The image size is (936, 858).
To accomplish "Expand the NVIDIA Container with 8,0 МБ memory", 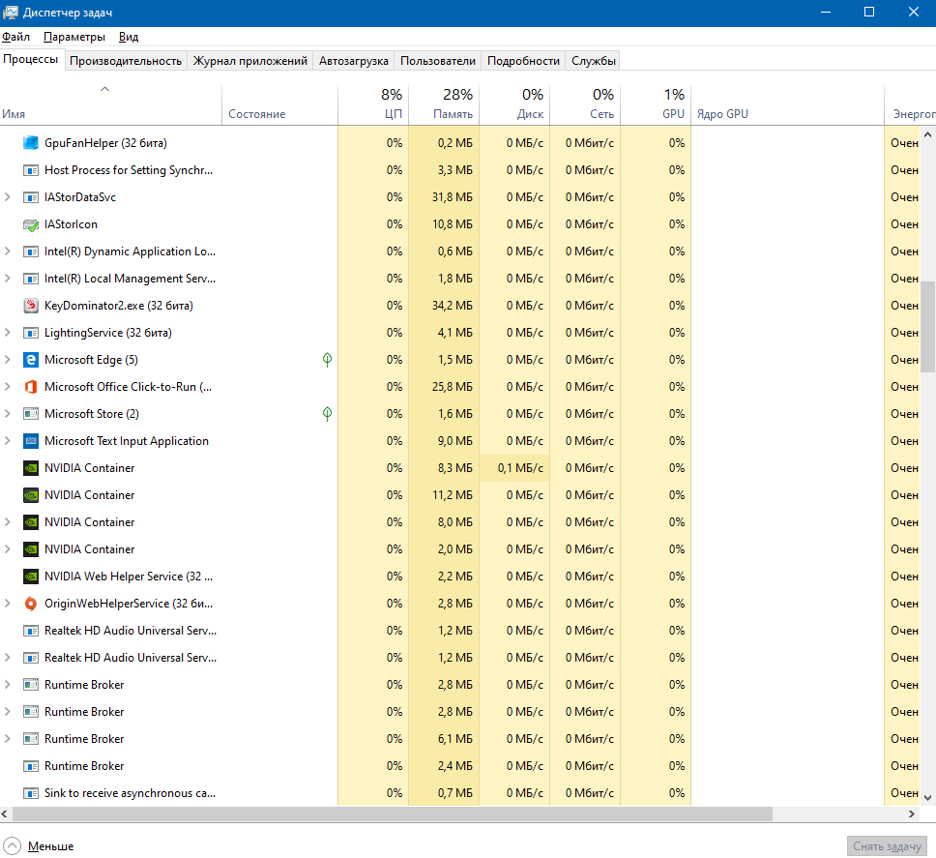I will [x=7, y=521].
